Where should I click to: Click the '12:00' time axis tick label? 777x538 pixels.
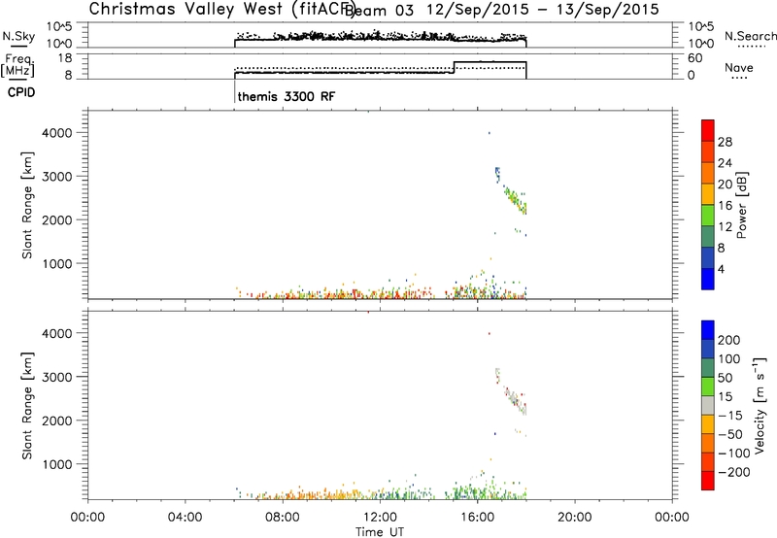pos(380,518)
